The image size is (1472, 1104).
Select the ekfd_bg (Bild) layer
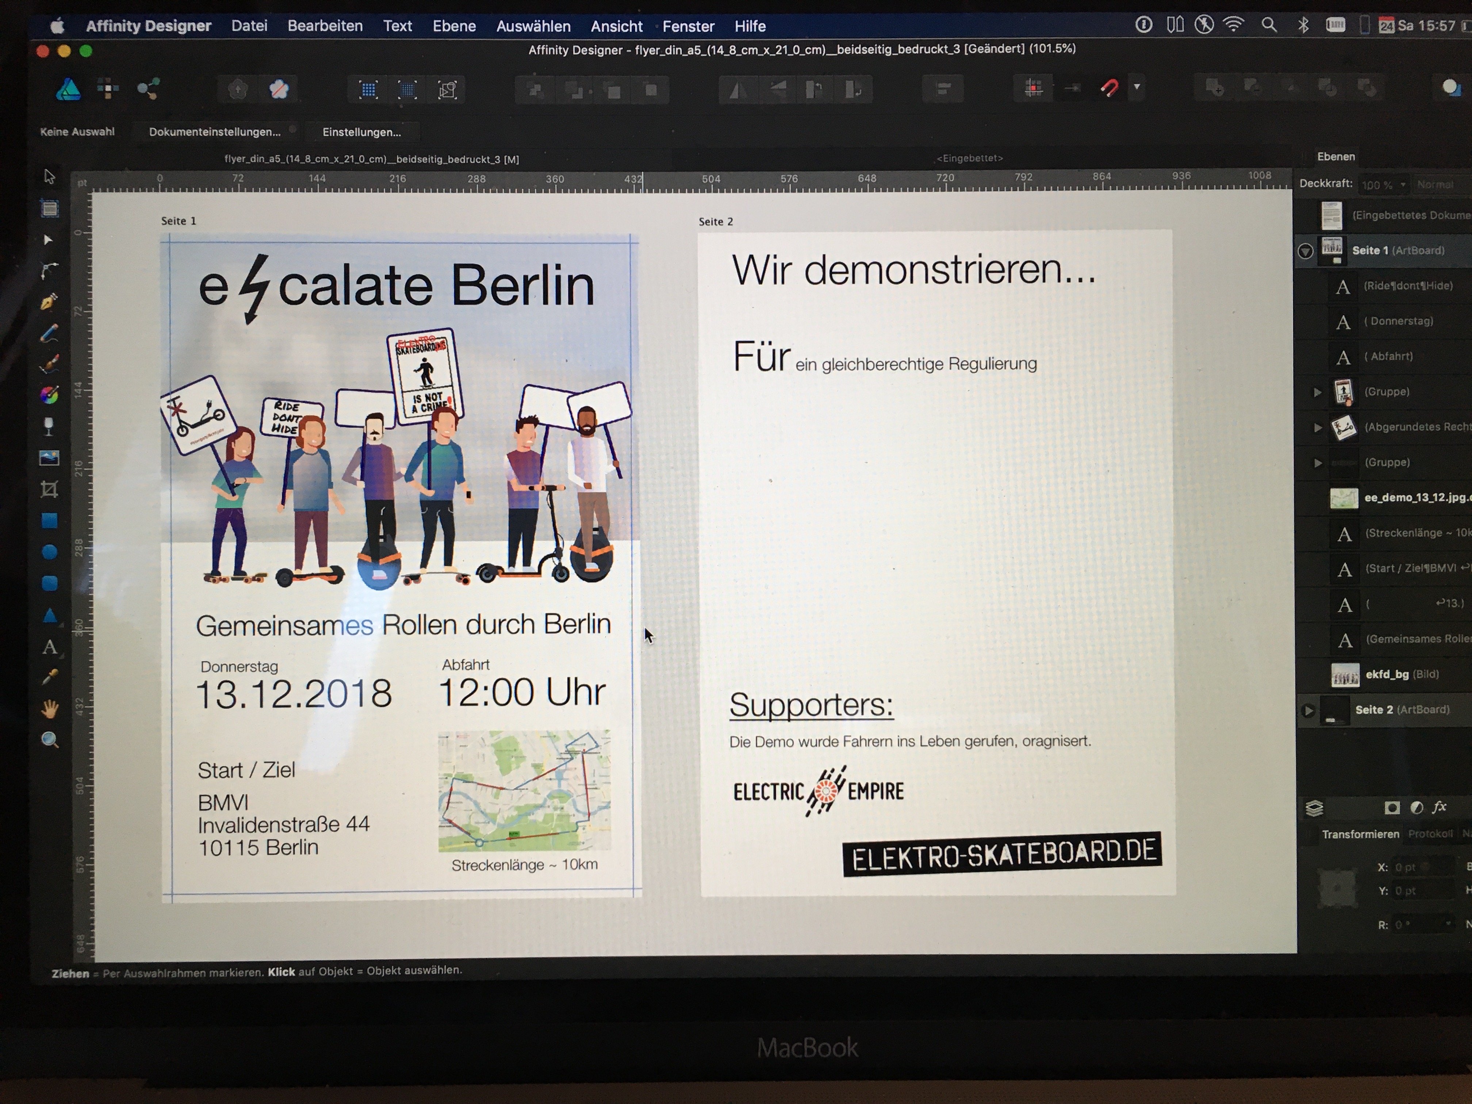pos(1385,675)
